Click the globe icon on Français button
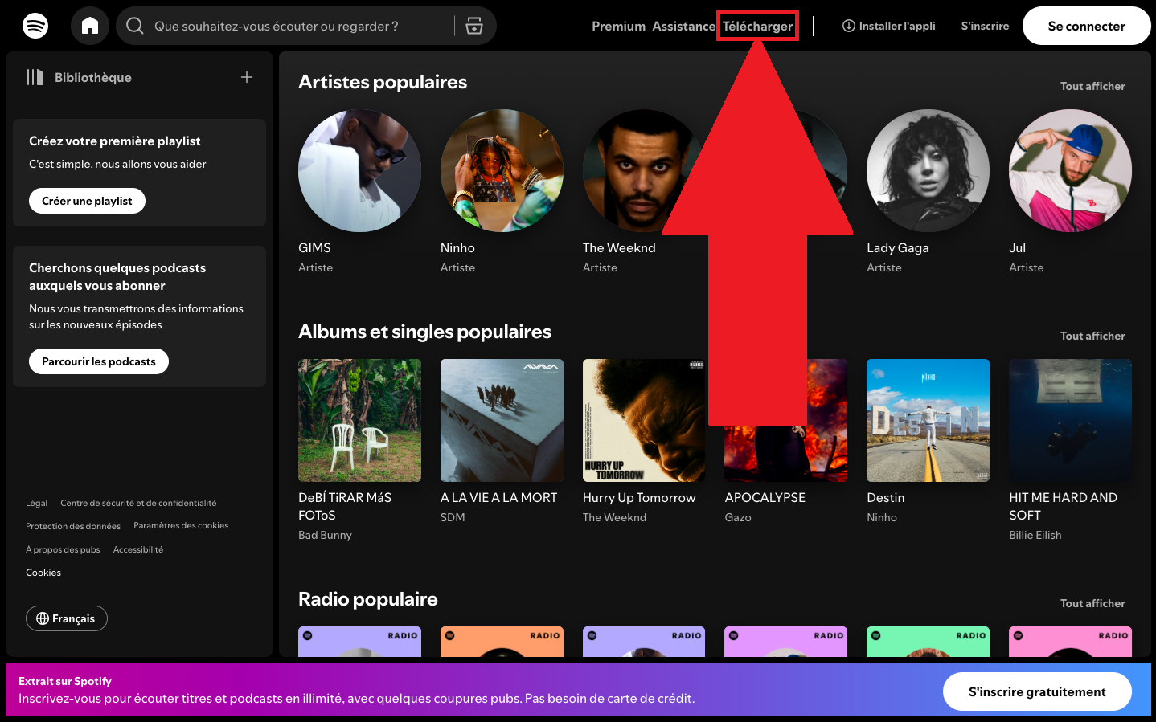1156x722 pixels. (43, 618)
